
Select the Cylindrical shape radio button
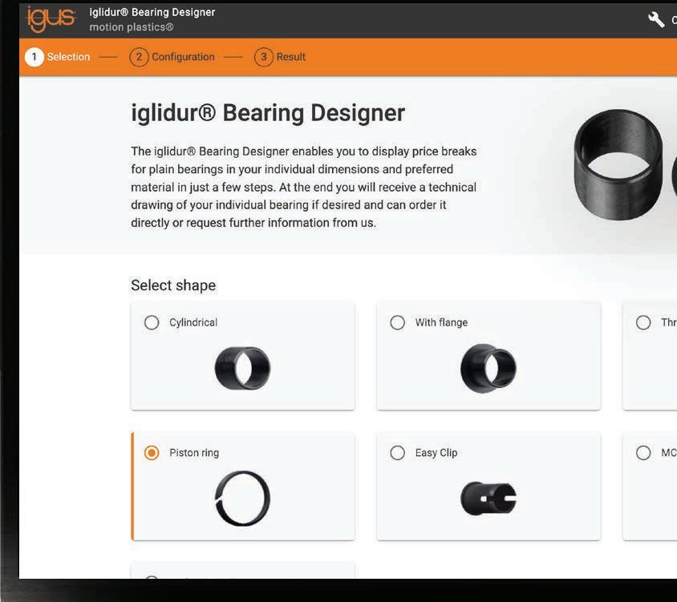(x=152, y=322)
